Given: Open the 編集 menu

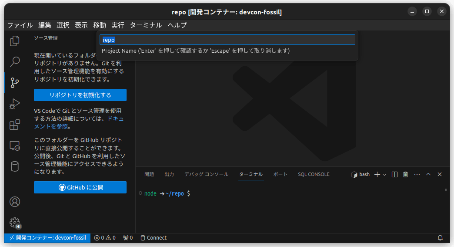Looking at the screenshot, I should tap(45, 25).
